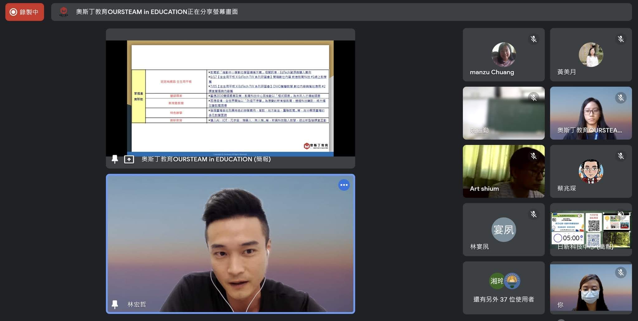Click the 湘玲 green avatar circle
The width and height of the screenshot is (638, 321).
pos(496,281)
